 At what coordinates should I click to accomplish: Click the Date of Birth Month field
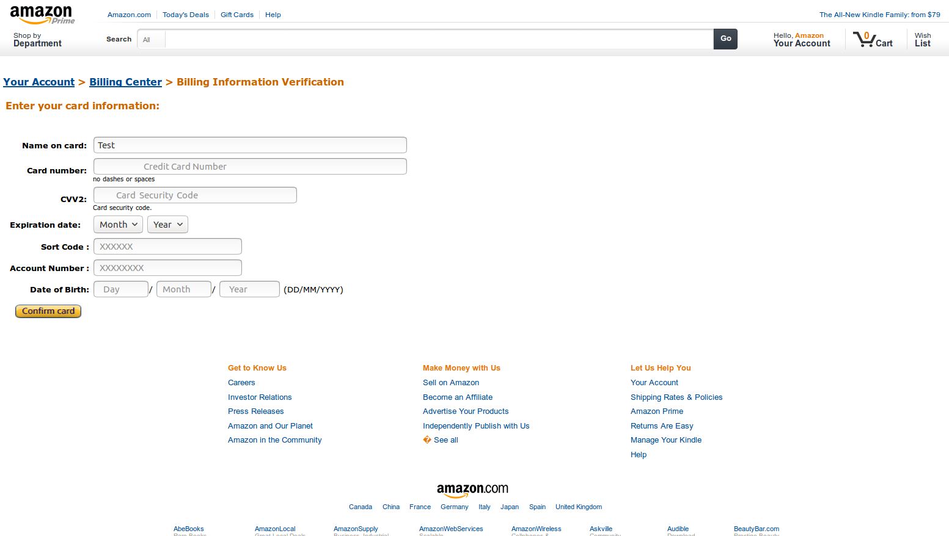tap(184, 289)
